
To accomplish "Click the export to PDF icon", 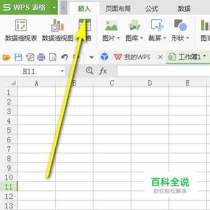I will [30, 57].
